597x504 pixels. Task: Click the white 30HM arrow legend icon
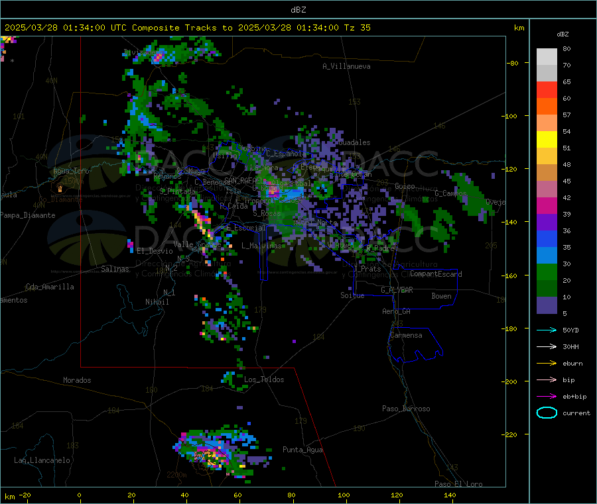[x=547, y=346]
